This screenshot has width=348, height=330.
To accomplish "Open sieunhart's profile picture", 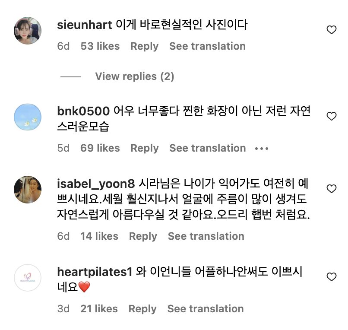I will 28,31.
